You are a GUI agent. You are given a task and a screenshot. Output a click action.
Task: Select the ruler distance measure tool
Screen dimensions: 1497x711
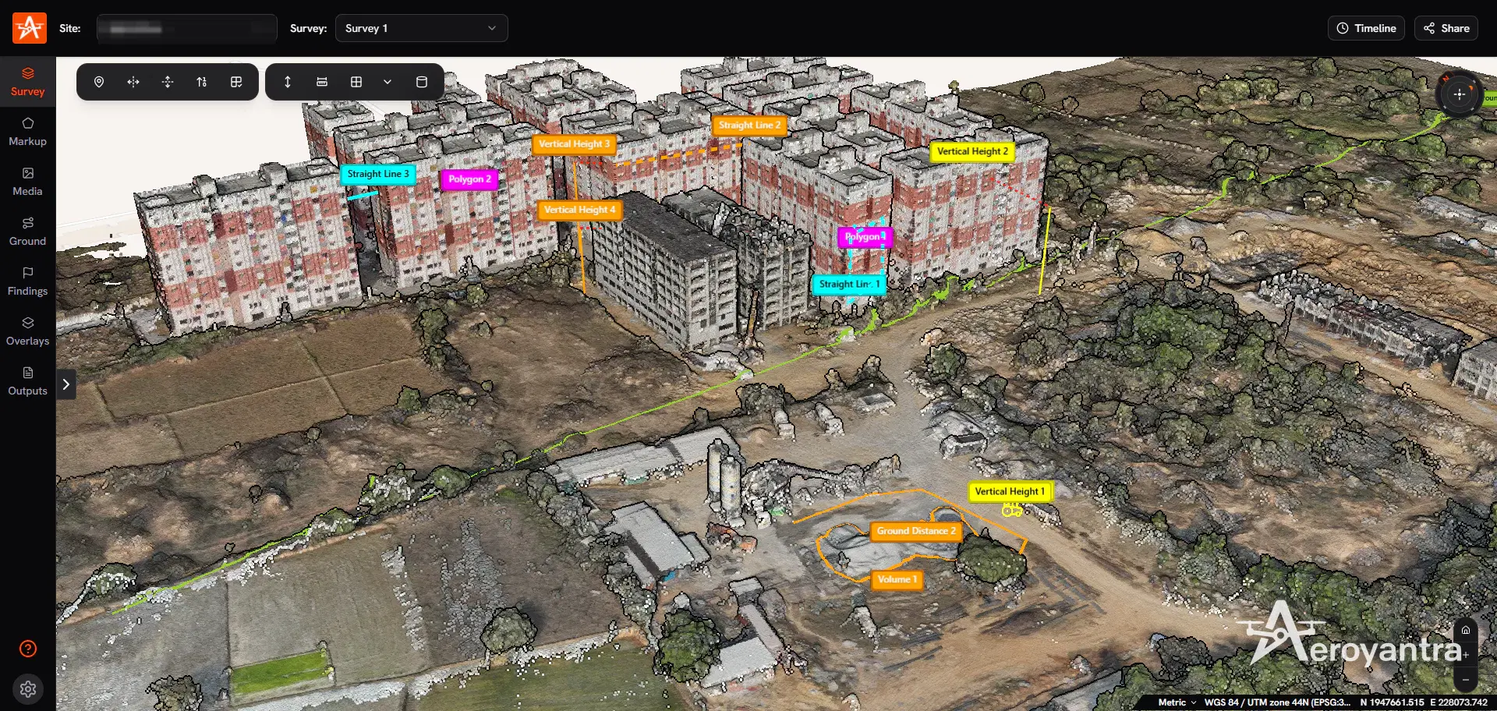point(322,82)
